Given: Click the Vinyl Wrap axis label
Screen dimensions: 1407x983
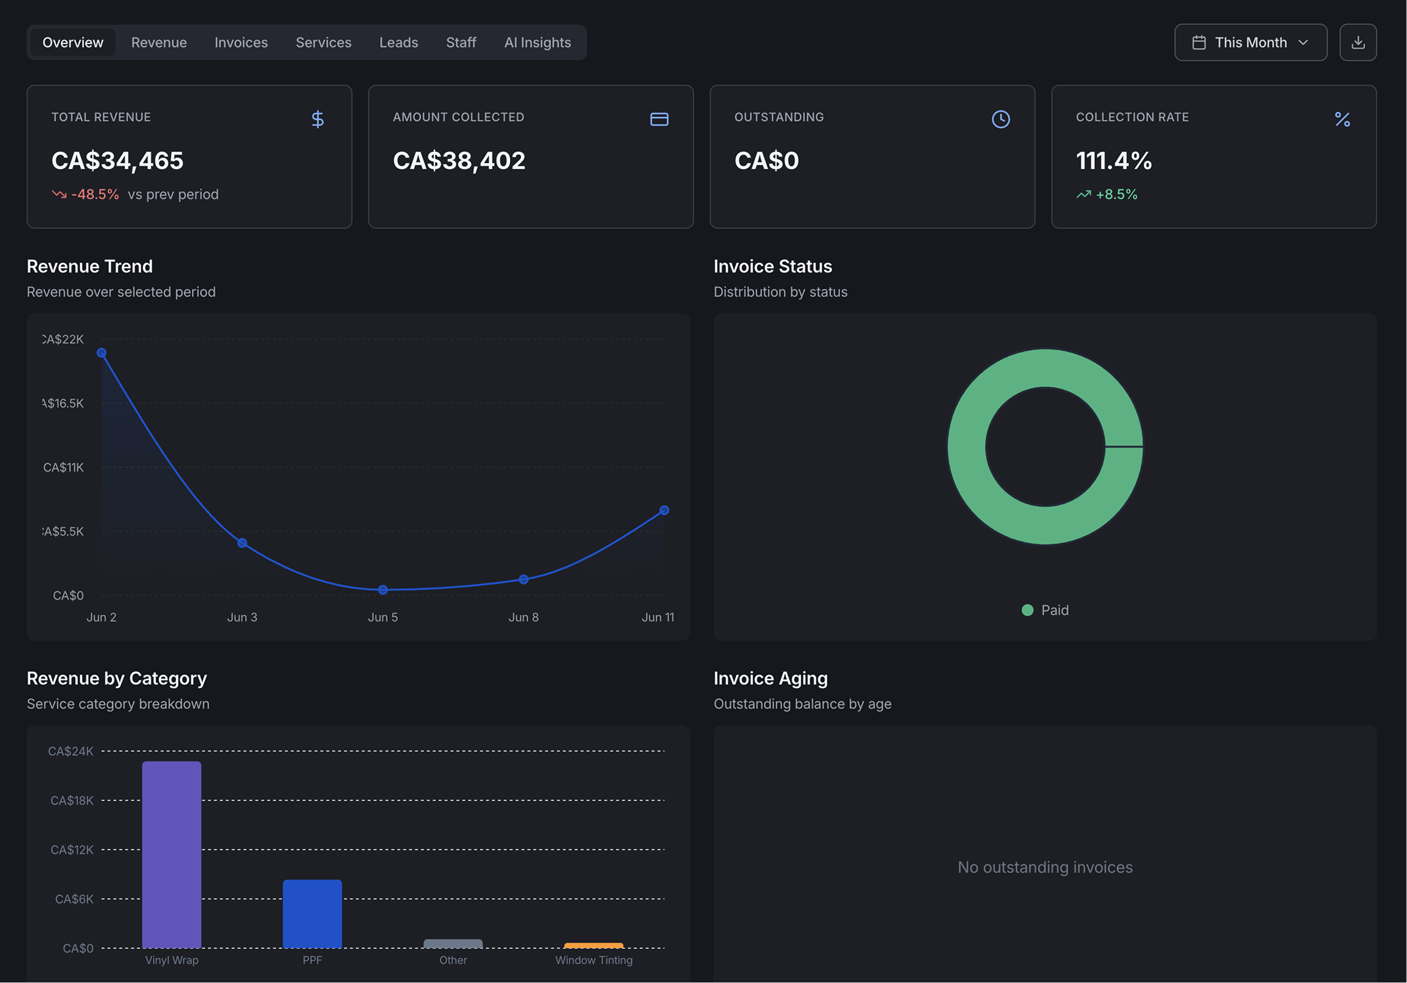Looking at the screenshot, I should click(x=172, y=960).
